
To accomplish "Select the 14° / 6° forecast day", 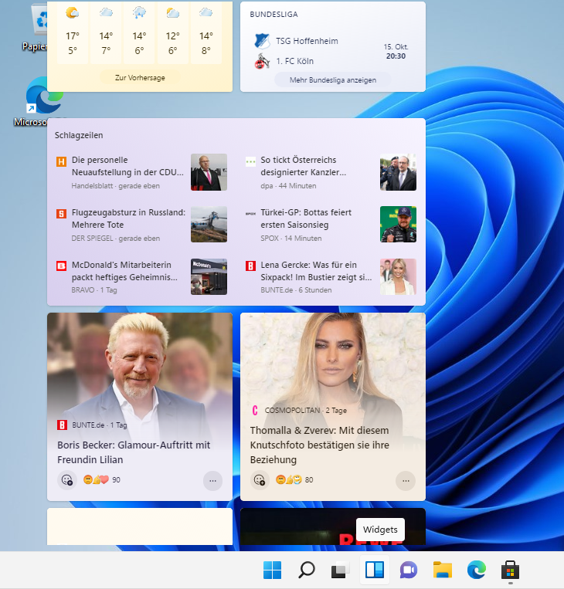I will pos(139,32).
